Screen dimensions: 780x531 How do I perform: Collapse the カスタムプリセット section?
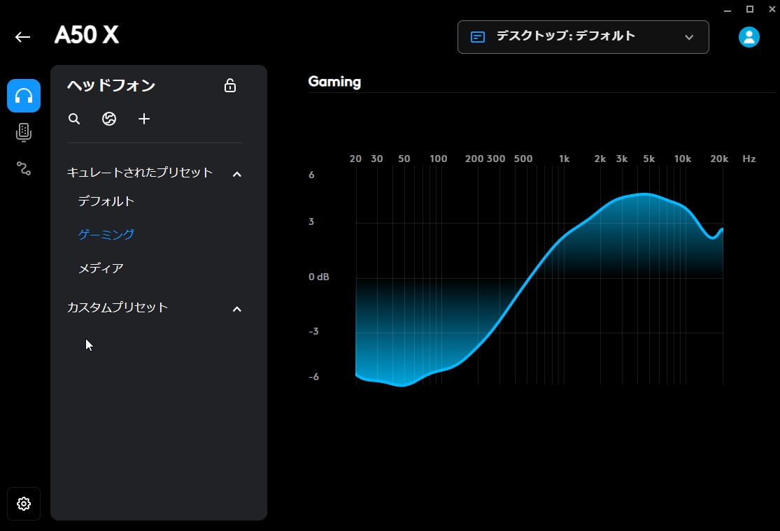[236, 308]
